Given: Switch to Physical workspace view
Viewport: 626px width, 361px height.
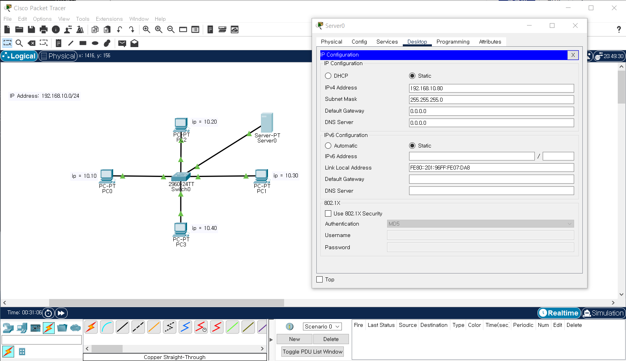Looking at the screenshot, I should [58, 56].
